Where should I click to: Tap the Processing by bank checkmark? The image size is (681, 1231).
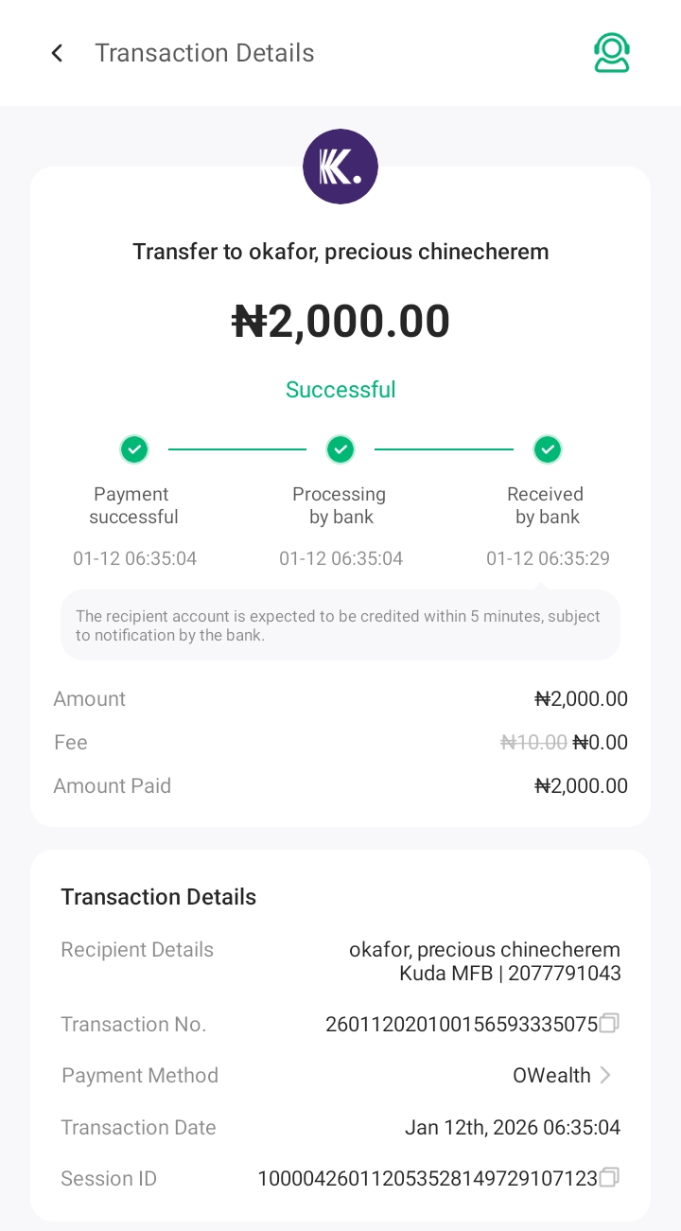[340, 449]
